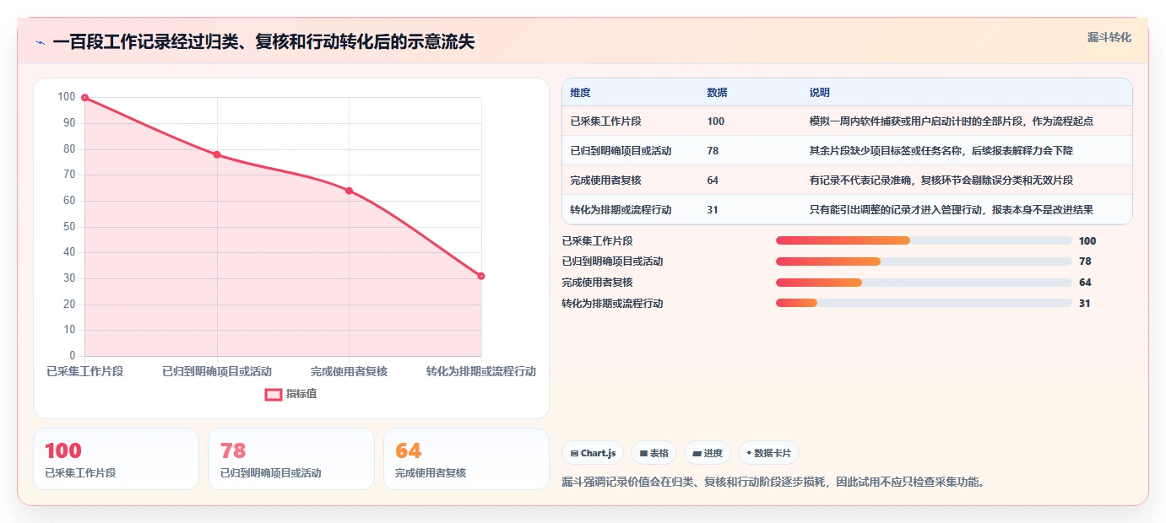Click the chart data point at 78

pyautogui.click(x=217, y=154)
